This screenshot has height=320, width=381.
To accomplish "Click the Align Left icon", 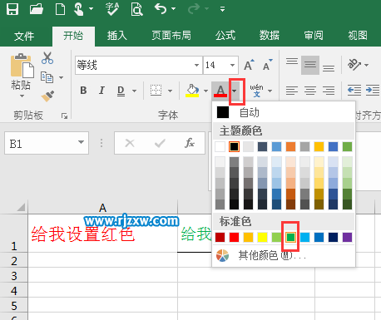I will coord(292,91).
